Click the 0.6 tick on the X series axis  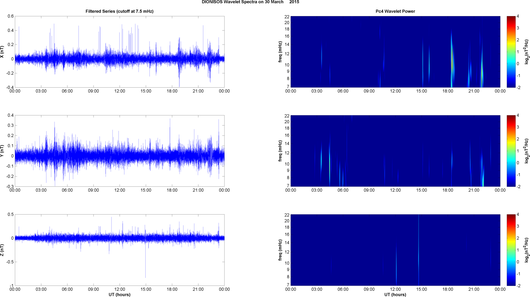coord(11,16)
